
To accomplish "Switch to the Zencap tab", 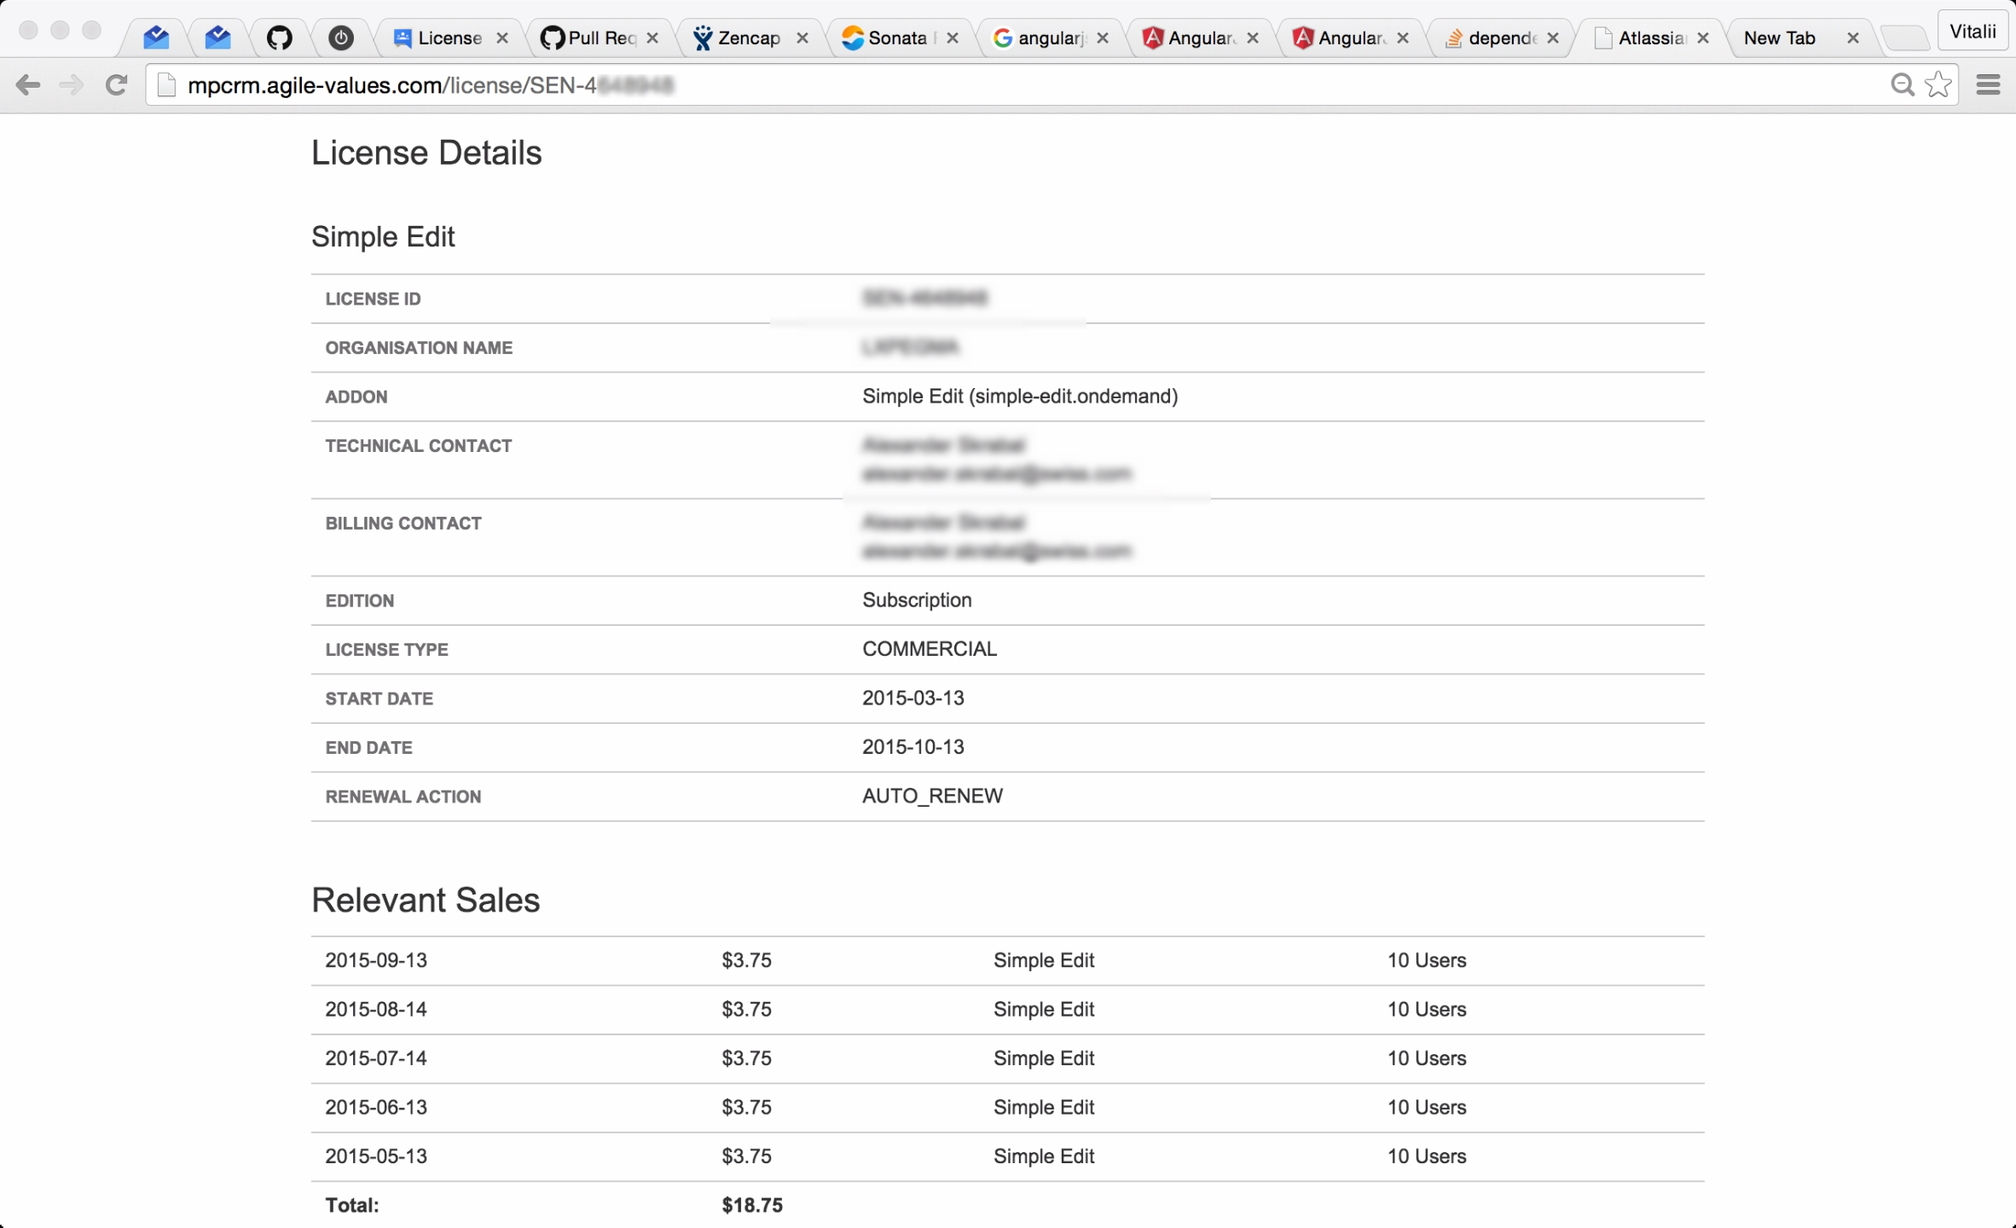I will [748, 38].
